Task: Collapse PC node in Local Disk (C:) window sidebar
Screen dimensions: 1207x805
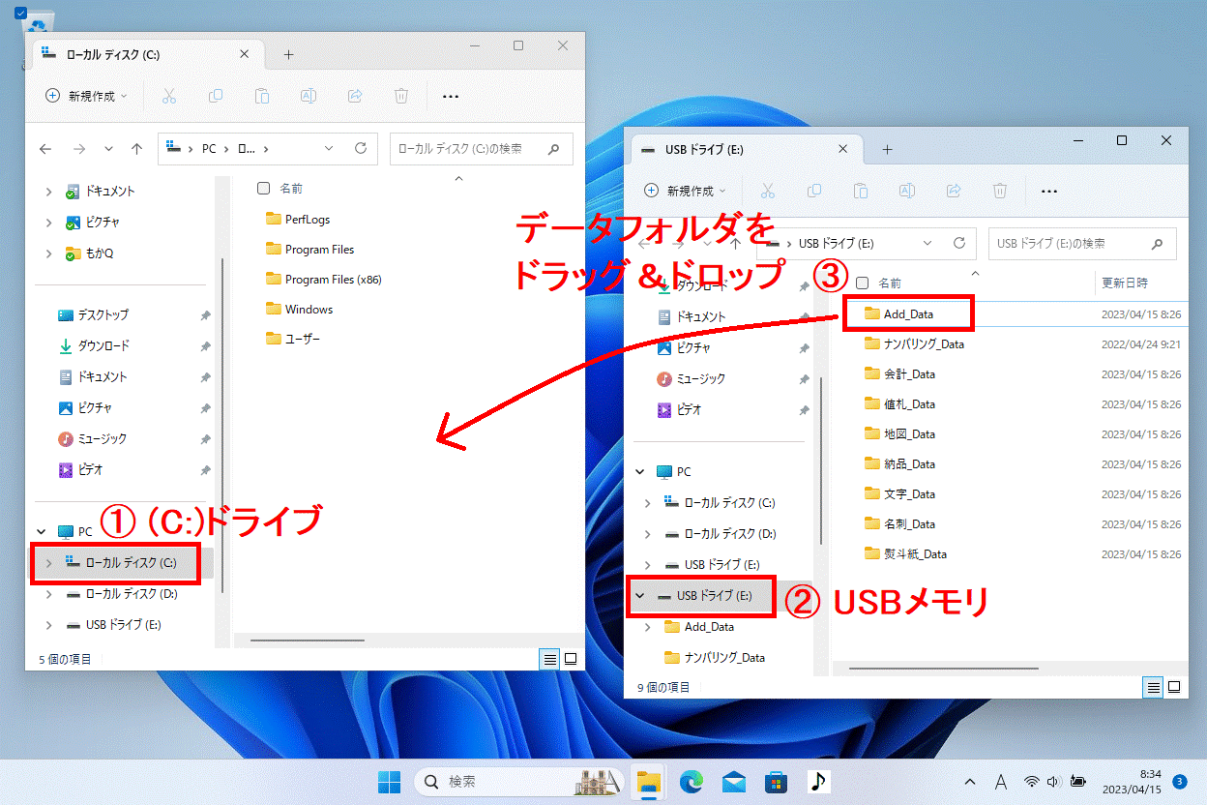Action: 41,532
